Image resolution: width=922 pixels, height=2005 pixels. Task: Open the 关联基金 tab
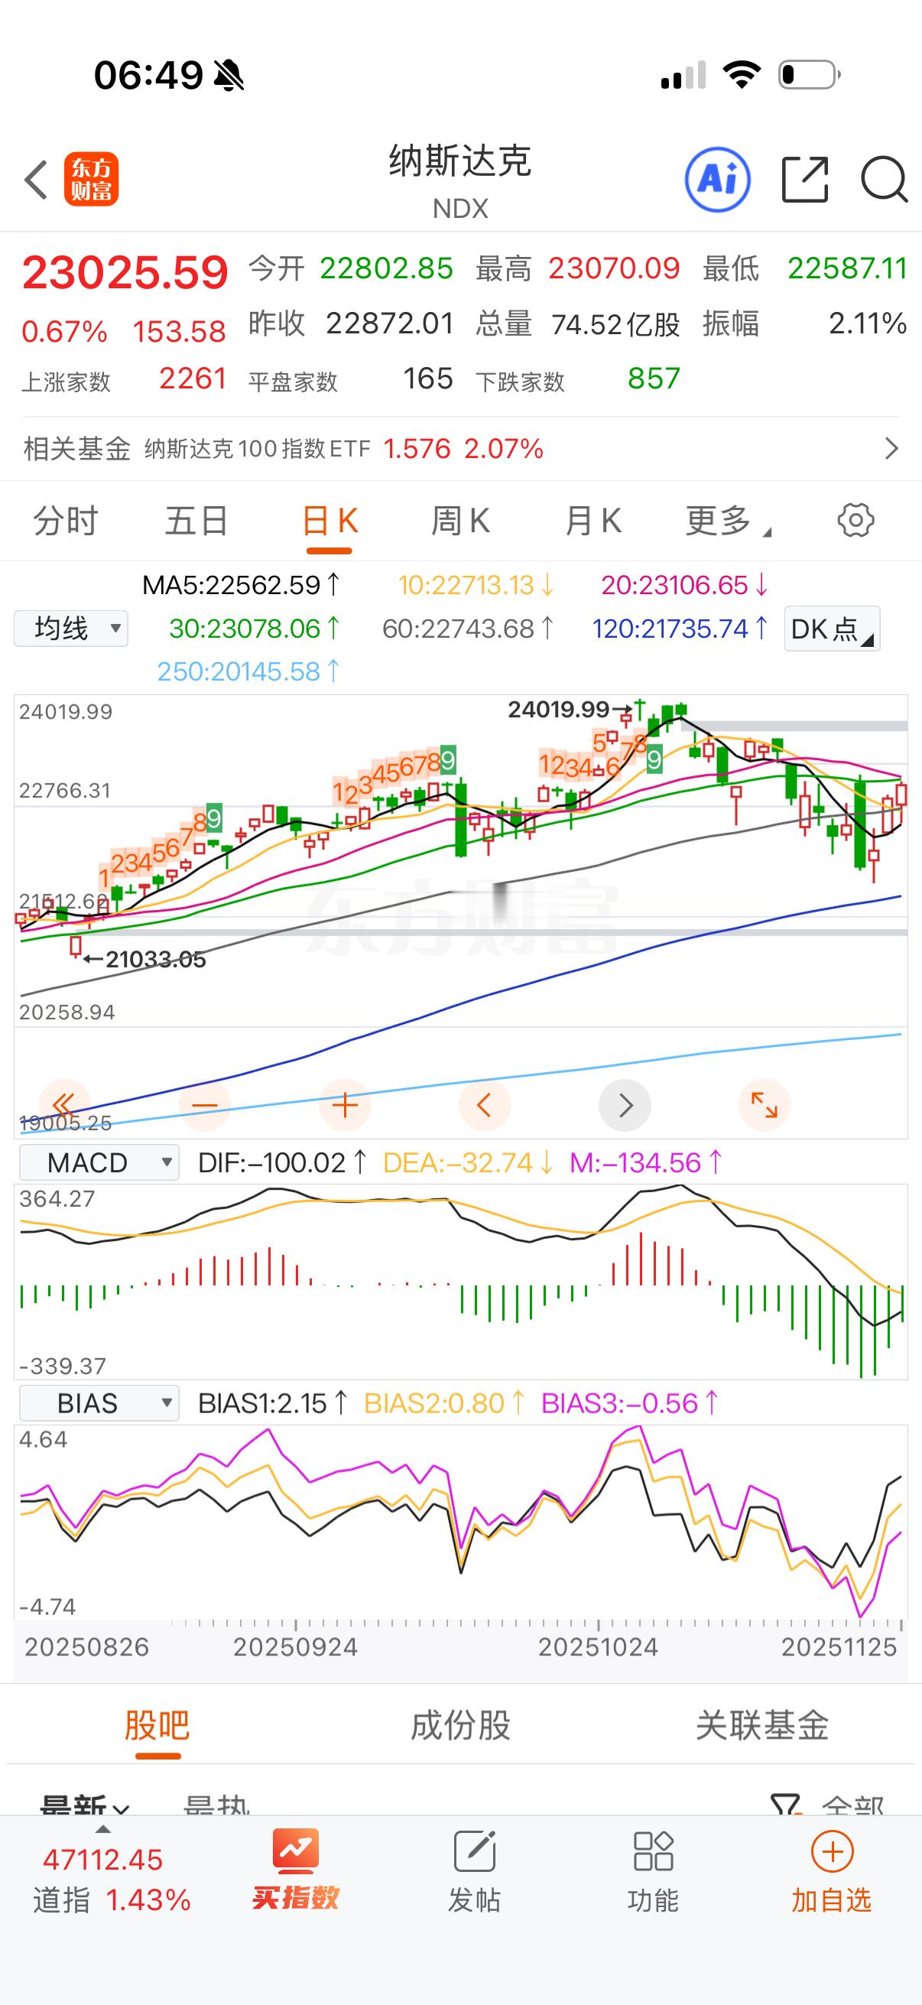(x=761, y=1725)
